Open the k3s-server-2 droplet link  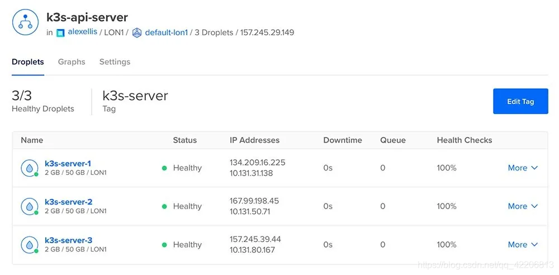[x=68, y=202]
